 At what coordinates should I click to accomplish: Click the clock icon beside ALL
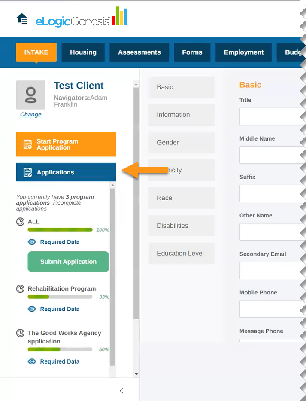[x=20, y=222]
